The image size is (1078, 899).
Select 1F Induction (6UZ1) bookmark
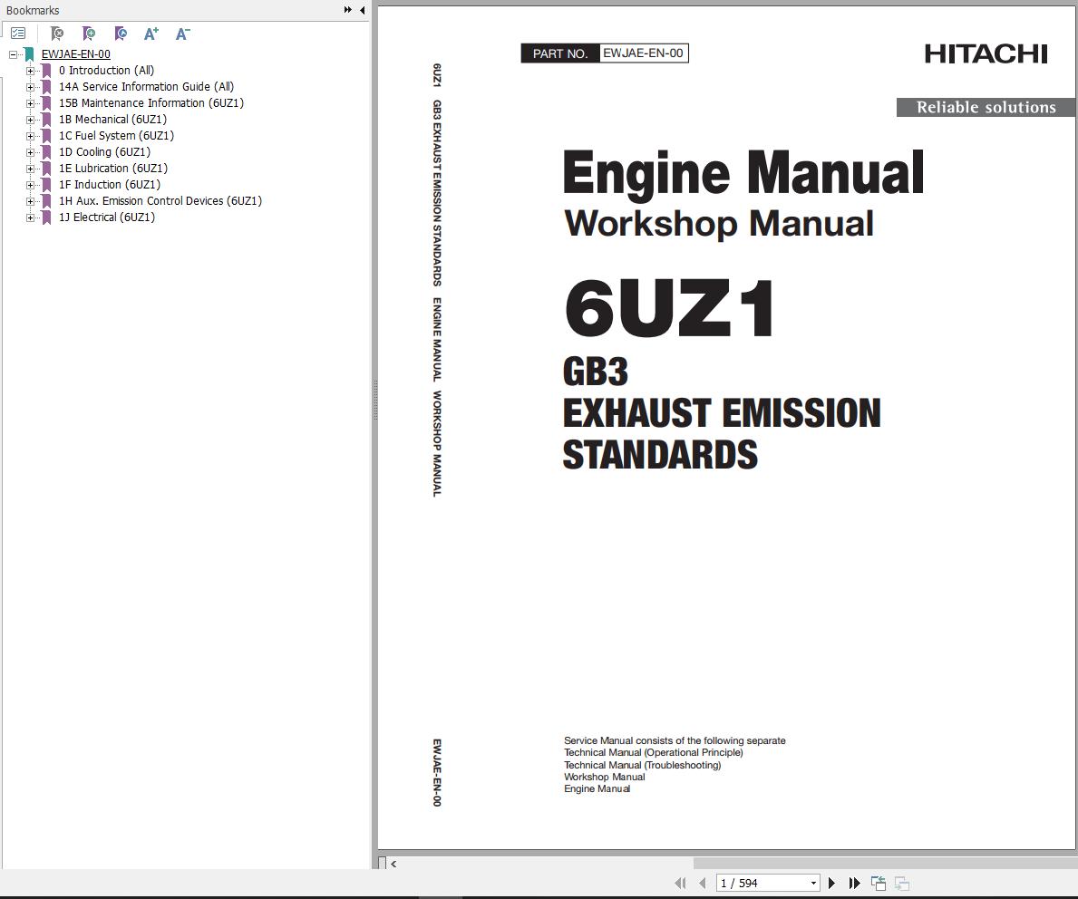110,184
